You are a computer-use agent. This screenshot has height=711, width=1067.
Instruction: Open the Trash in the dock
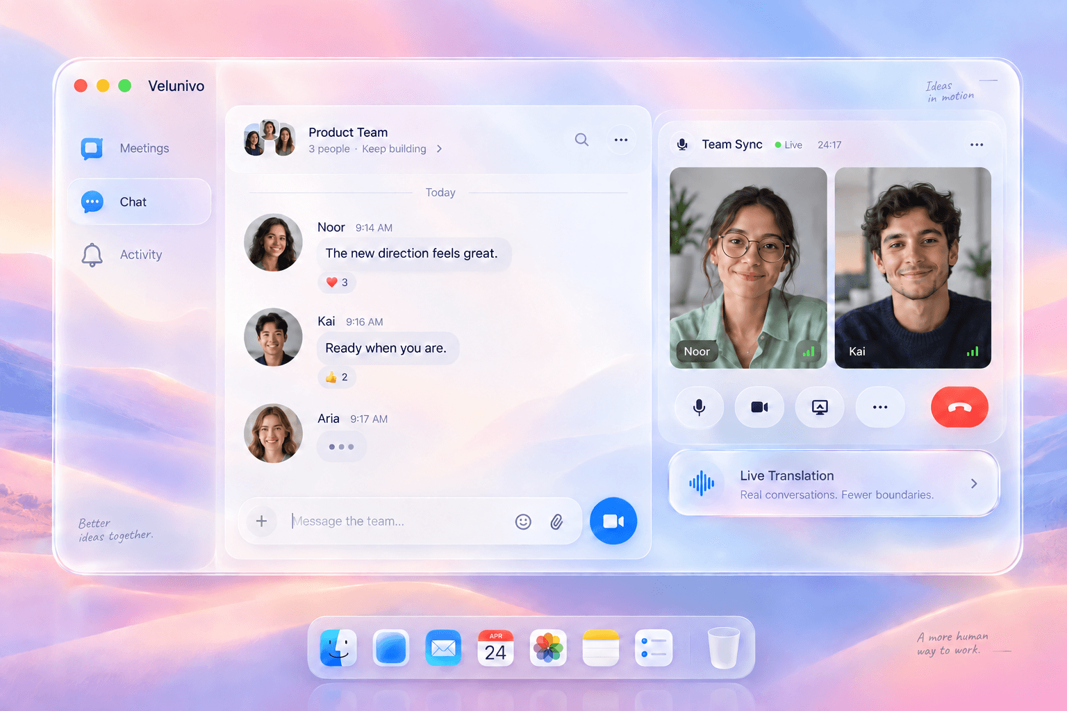pyautogui.click(x=723, y=648)
